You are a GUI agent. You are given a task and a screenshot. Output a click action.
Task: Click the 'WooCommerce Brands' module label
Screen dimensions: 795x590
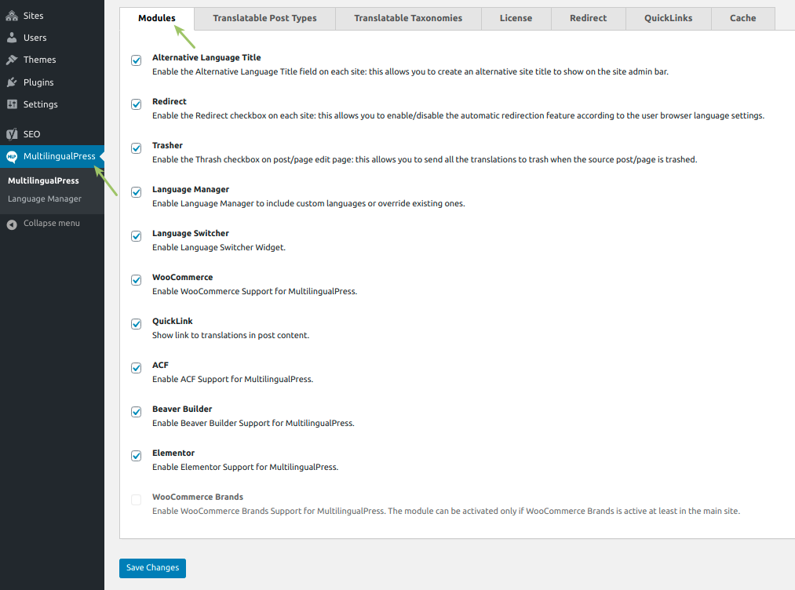pos(198,497)
